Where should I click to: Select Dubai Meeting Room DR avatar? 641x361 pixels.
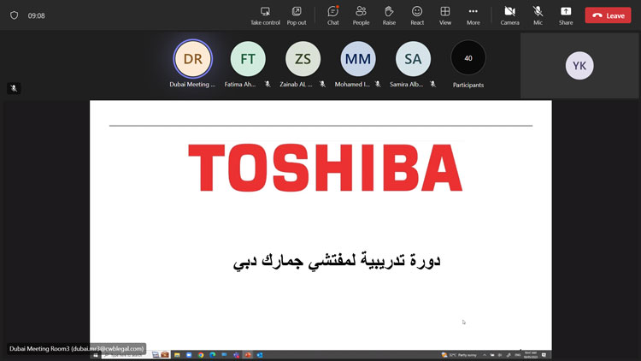[192, 59]
